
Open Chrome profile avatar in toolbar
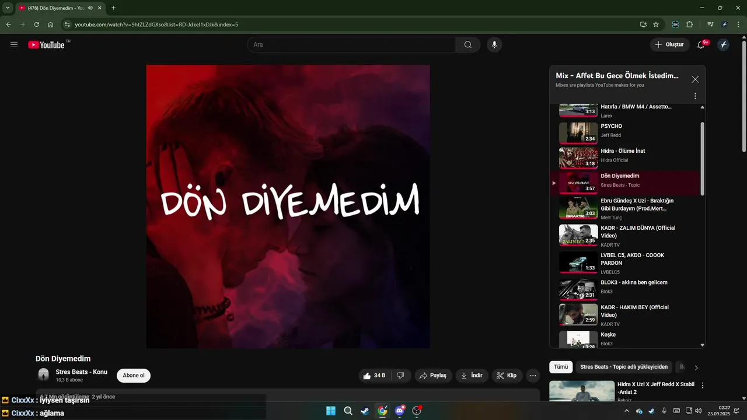click(724, 24)
